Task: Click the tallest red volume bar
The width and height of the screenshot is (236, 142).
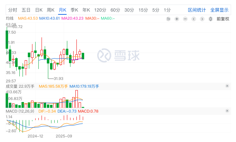Action: pyautogui.click(x=76, y=99)
